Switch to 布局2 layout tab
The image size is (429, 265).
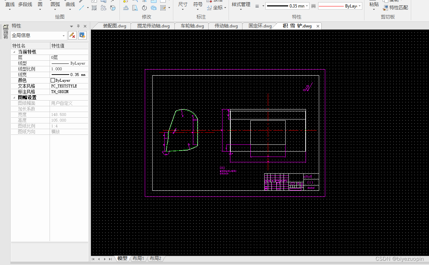click(155, 259)
